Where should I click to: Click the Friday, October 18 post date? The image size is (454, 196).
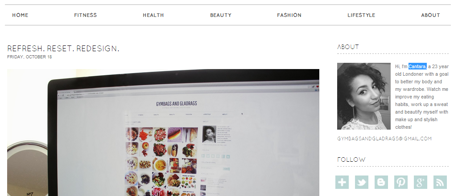tap(29, 57)
